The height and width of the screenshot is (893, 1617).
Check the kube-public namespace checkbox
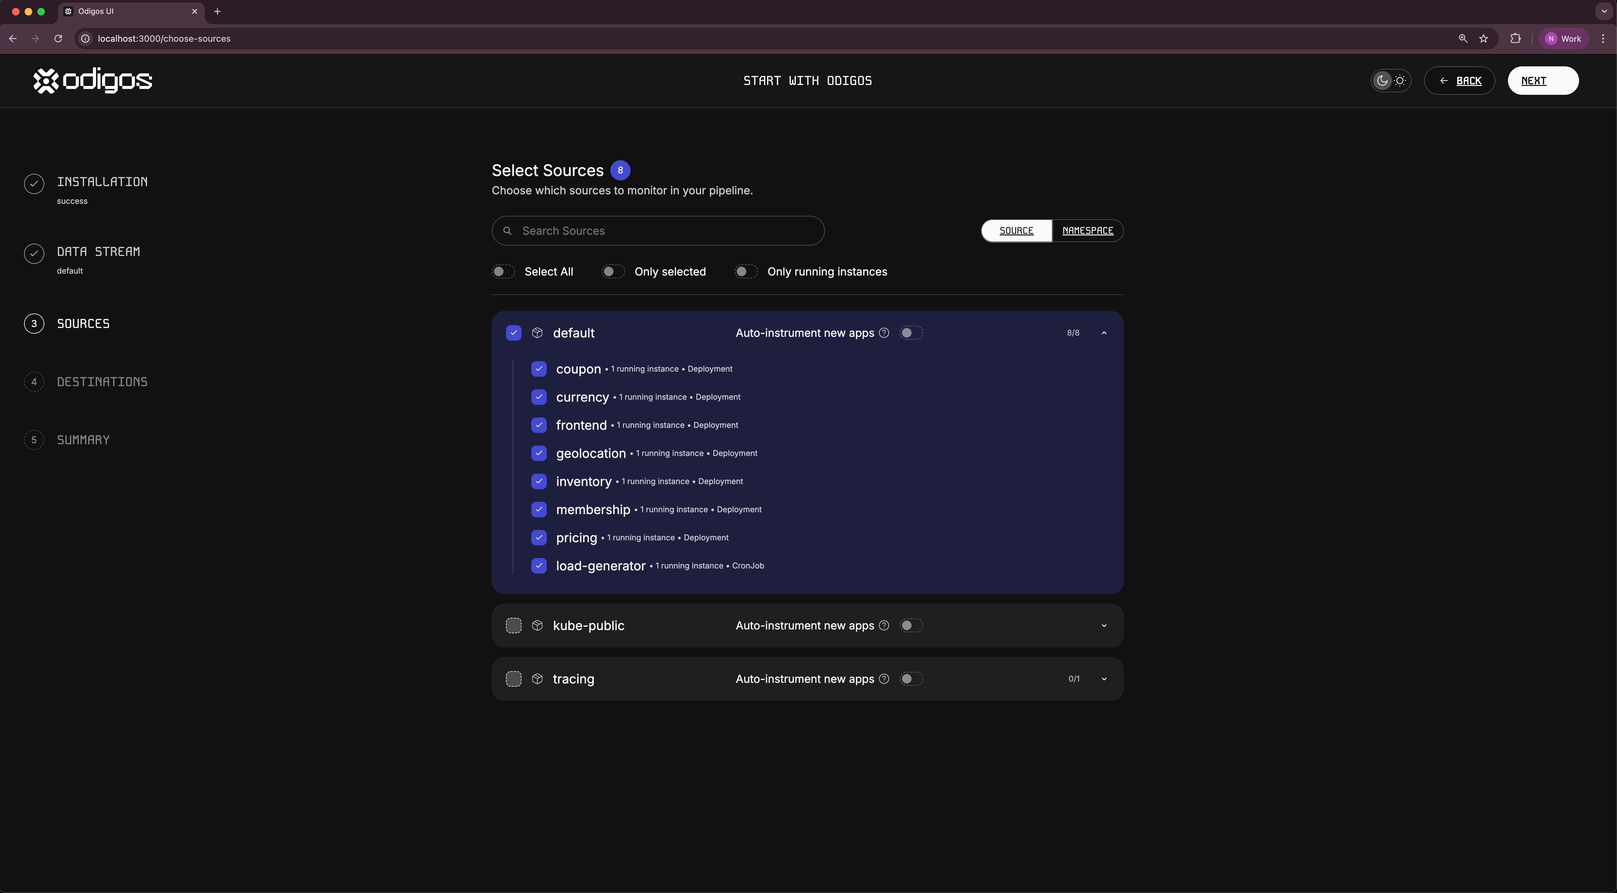(514, 625)
